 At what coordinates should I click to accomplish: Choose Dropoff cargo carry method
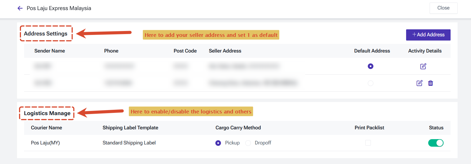pyautogui.click(x=248, y=143)
